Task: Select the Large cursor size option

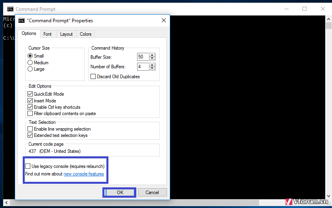Action: (30, 69)
